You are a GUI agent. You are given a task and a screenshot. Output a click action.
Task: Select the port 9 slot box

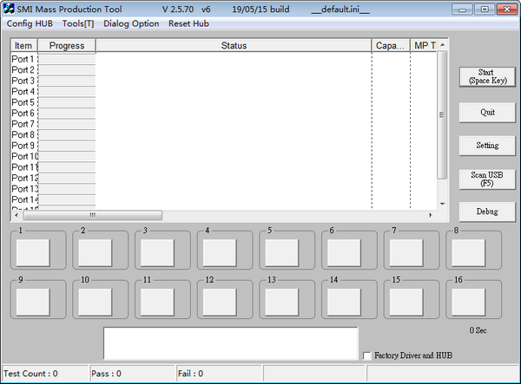click(34, 301)
